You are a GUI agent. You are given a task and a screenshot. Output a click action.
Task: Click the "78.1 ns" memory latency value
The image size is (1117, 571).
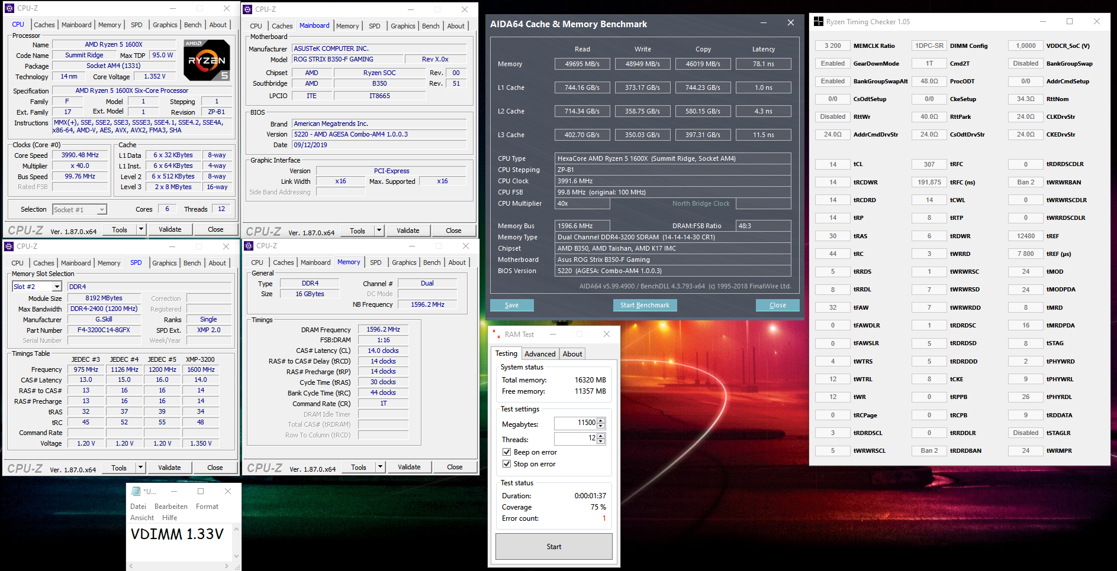tap(764, 64)
